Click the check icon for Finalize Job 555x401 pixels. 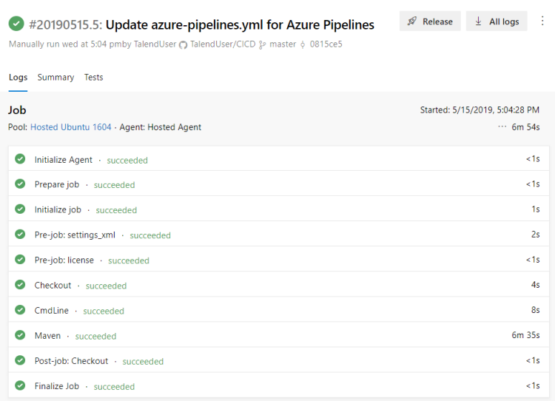coord(20,385)
